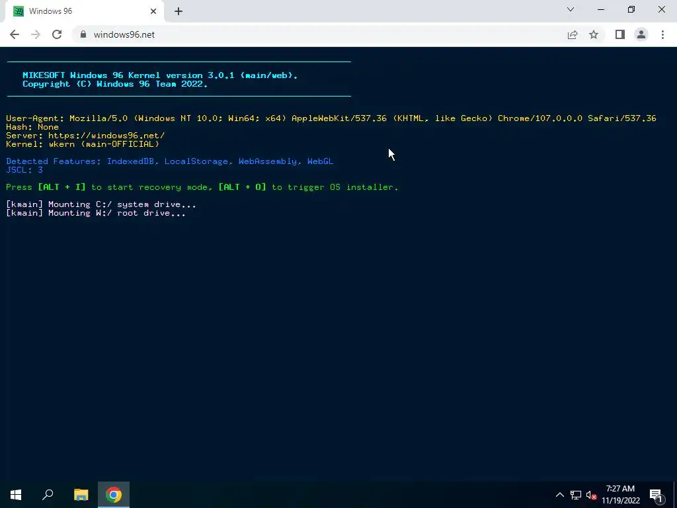Close the Windows 96 tab

click(x=153, y=11)
